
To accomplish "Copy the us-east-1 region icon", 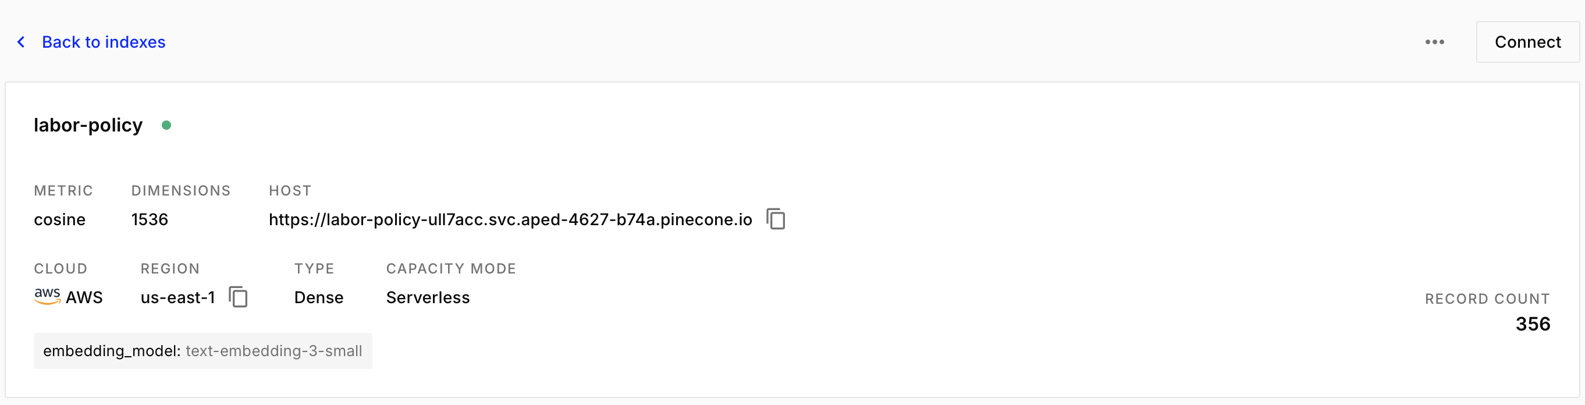I will pyautogui.click(x=238, y=297).
